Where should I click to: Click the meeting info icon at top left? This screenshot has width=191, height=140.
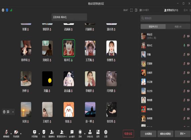(3, 10)
